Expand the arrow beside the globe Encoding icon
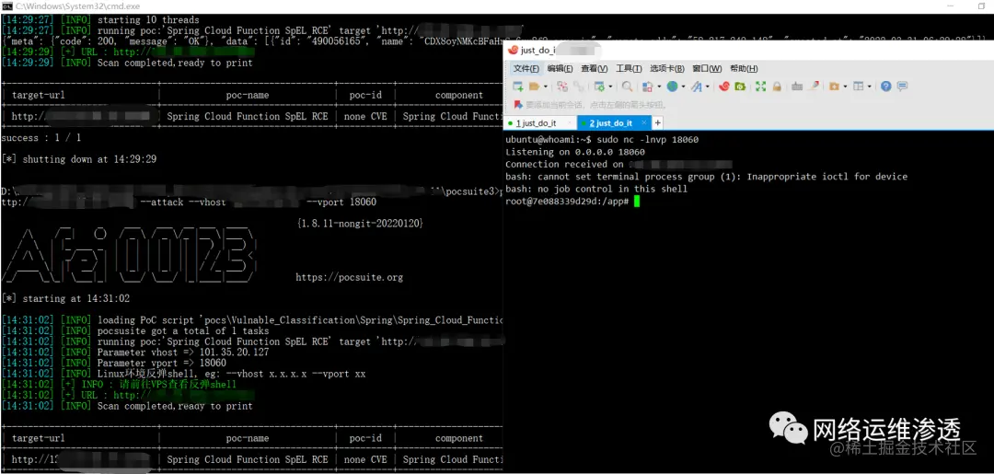 point(683,87)
